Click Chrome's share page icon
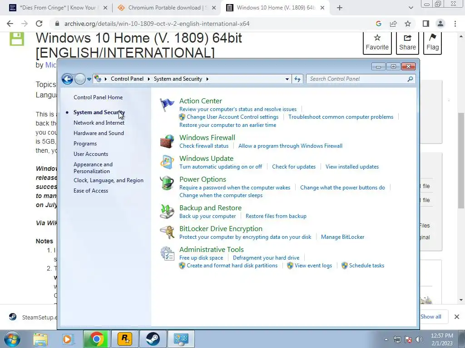Image resolution: width=465 pixels, height=348 pixels. click(x=393, y=24)
